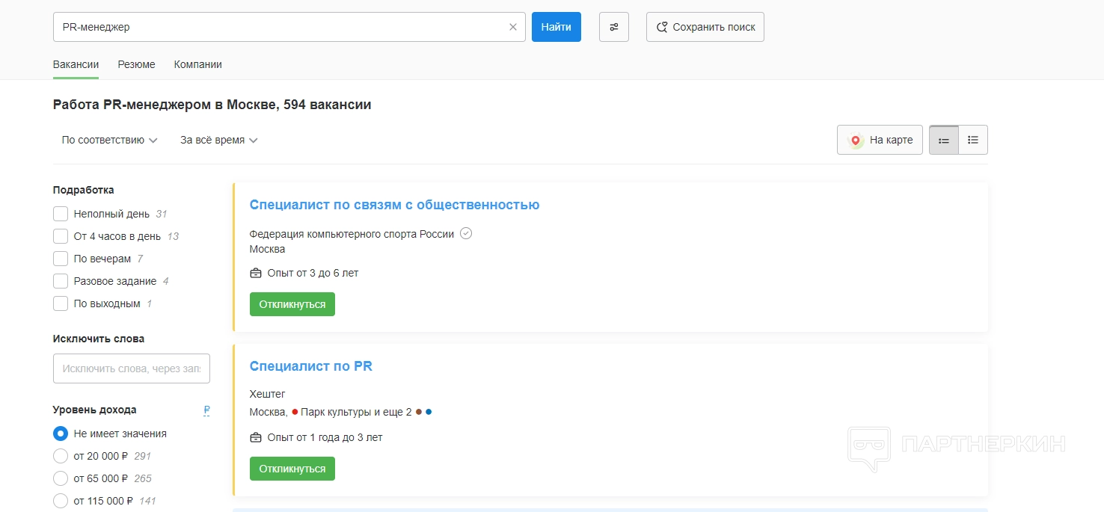
Task: Switch to the Резюме tab
Action: pos(136,65)
